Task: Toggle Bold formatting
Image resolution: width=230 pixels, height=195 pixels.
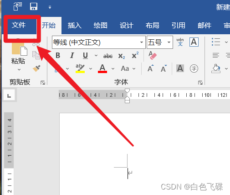Action: point(58,55)
